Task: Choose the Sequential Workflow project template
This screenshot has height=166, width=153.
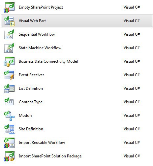Action: coord(37,34)
